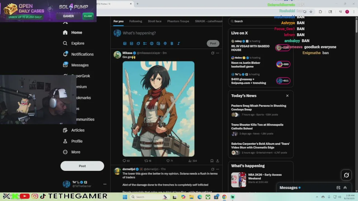Open Messages envelope in sidebar
358x201 pixels.
[76, 65]
